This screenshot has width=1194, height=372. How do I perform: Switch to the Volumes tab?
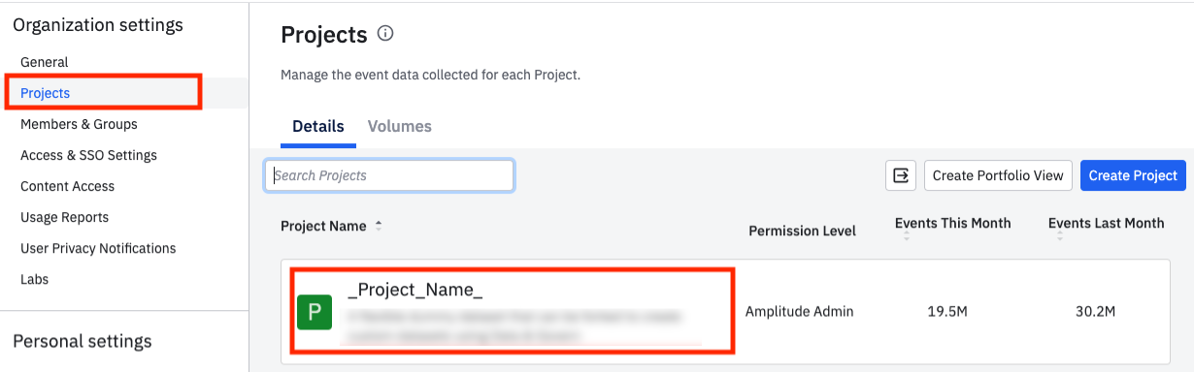point(400,126)
